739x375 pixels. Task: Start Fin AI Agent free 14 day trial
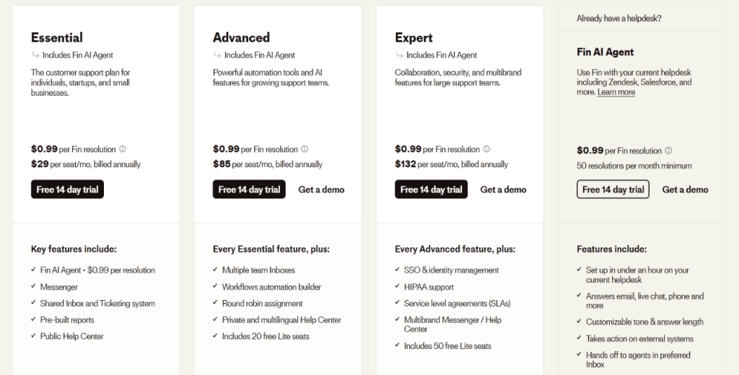pyautogui.click(x=613, y=190)
